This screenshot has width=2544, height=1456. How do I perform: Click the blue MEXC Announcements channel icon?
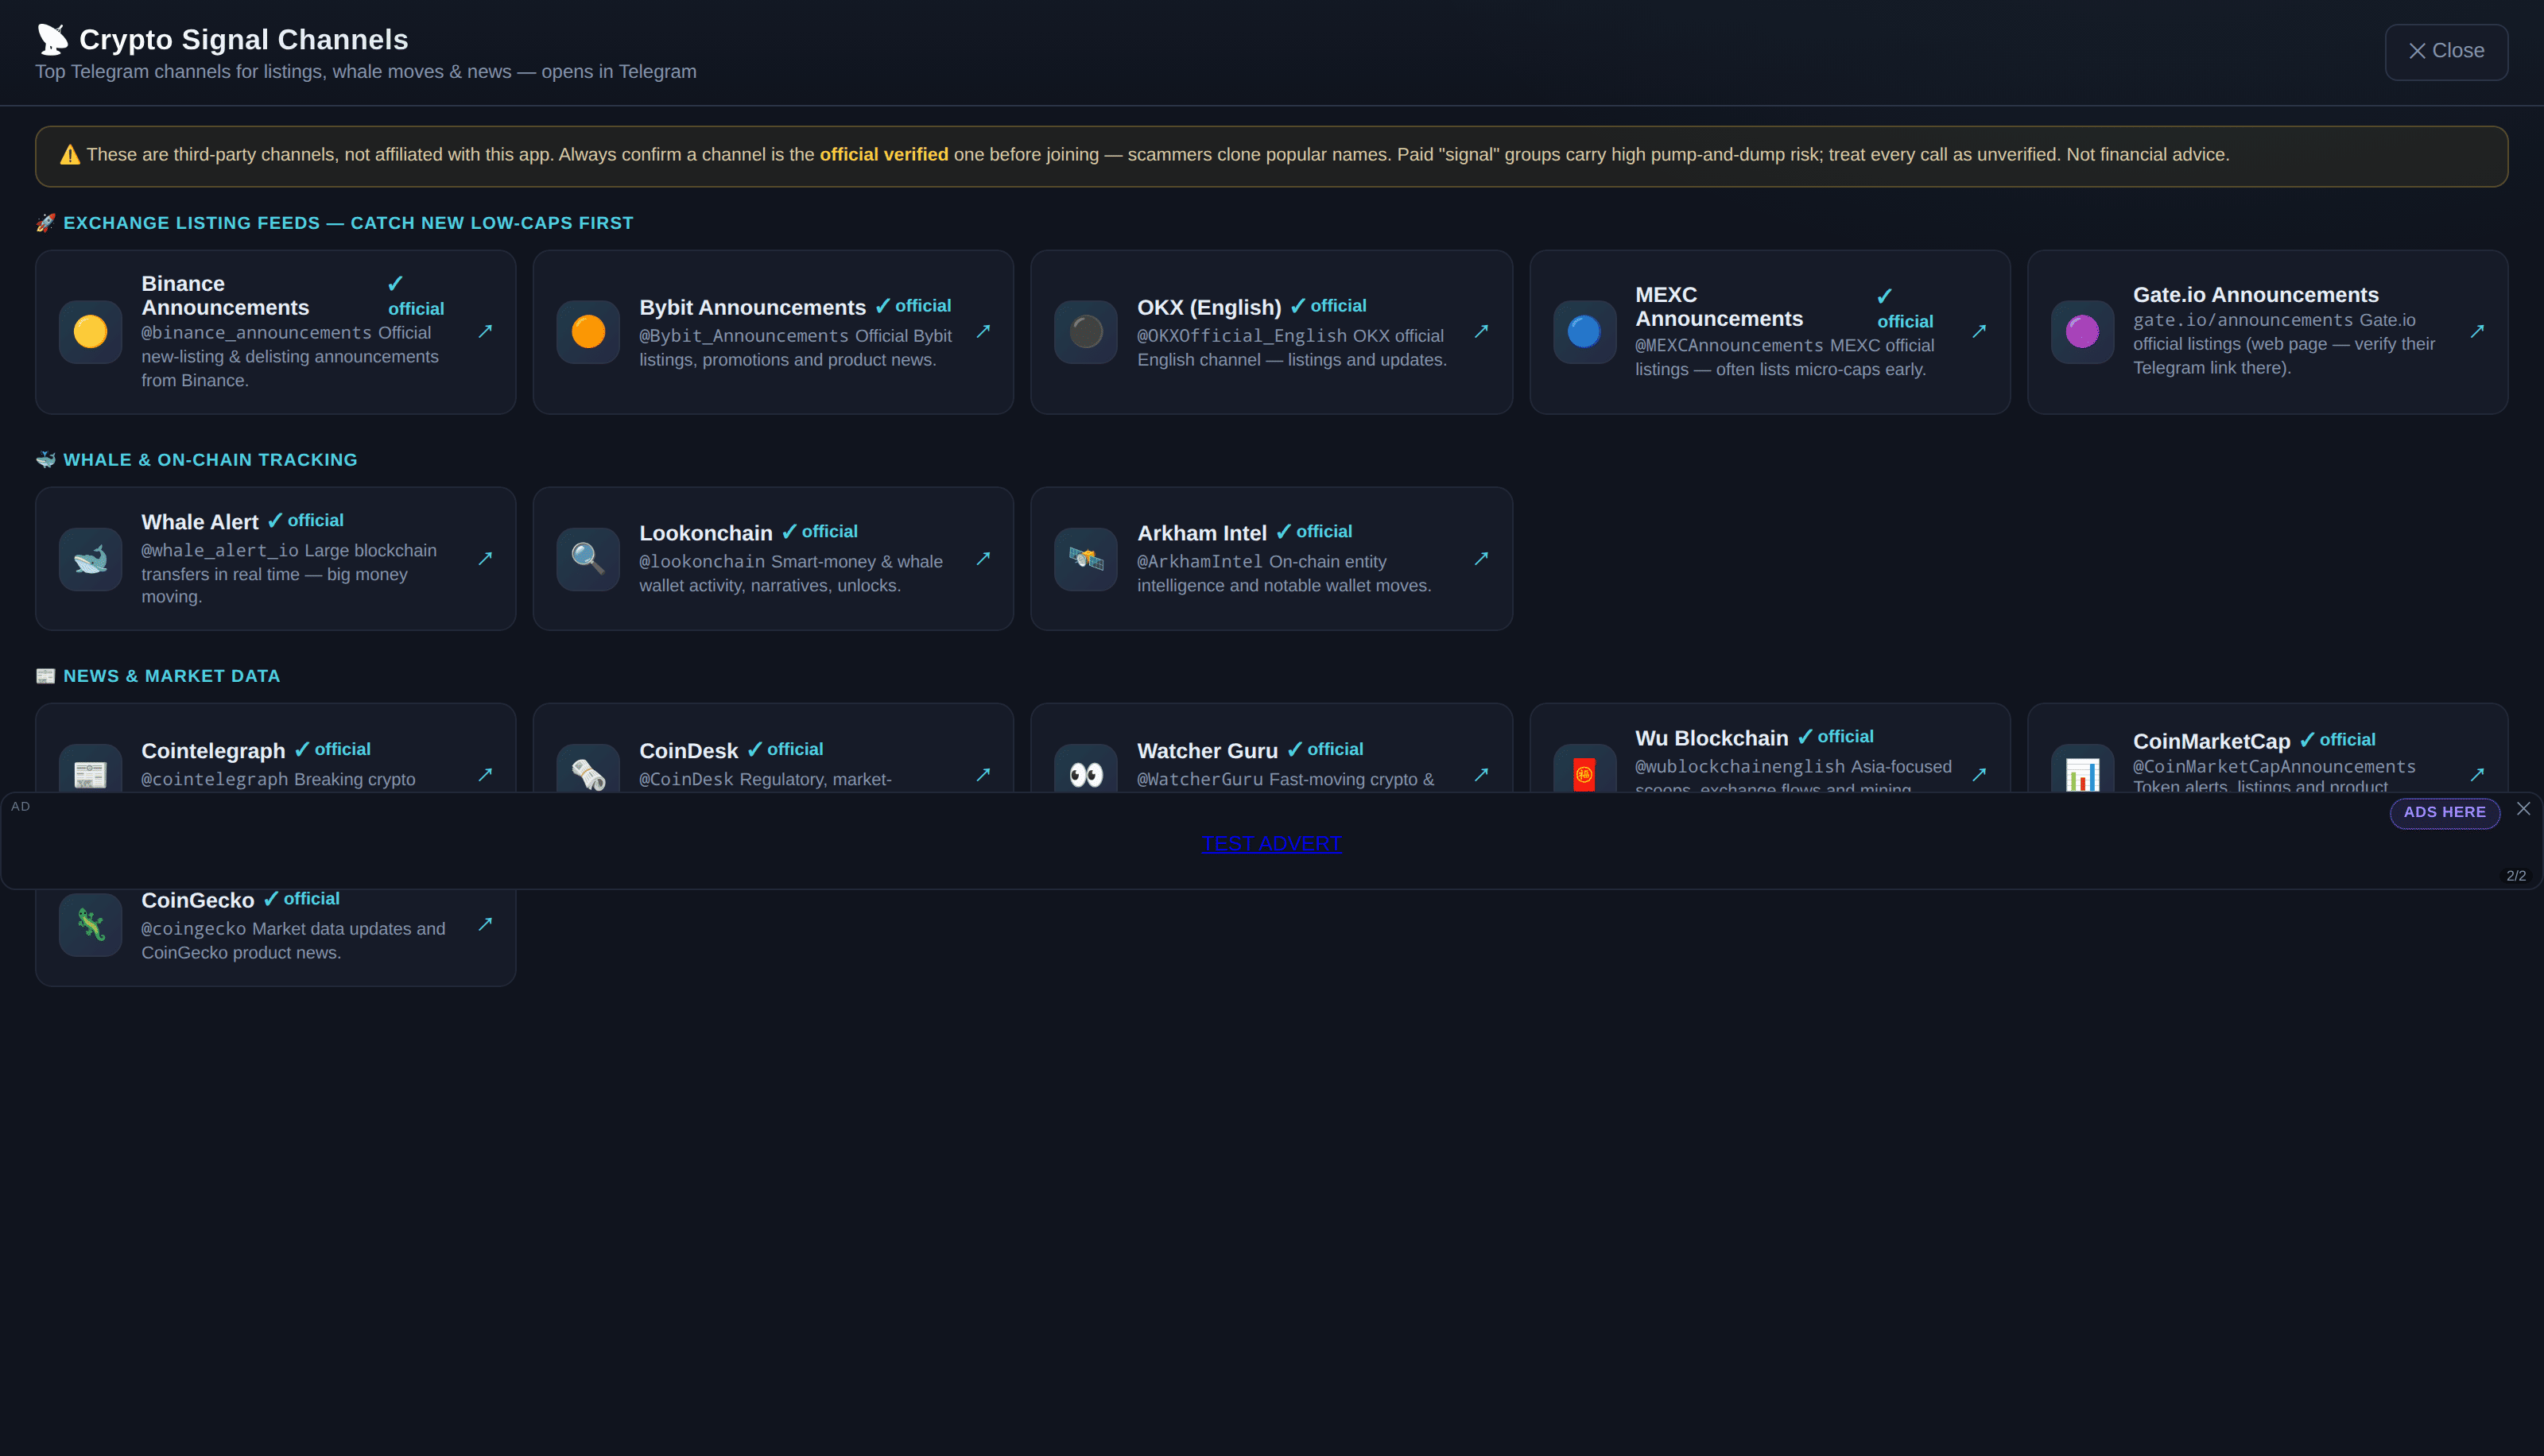[x=1584, y=331]
